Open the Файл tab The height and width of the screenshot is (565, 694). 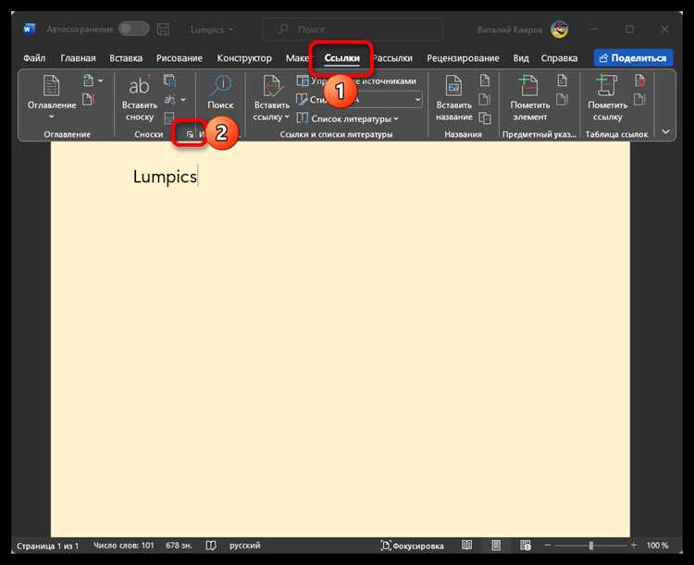point(34,58)
